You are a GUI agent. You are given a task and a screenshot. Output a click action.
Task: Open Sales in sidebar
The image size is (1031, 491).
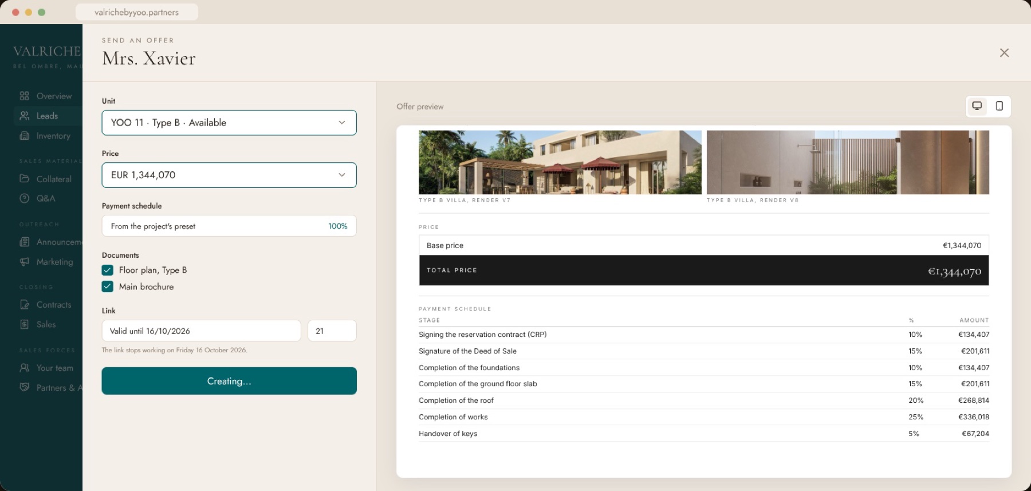(x=48, y=324)
